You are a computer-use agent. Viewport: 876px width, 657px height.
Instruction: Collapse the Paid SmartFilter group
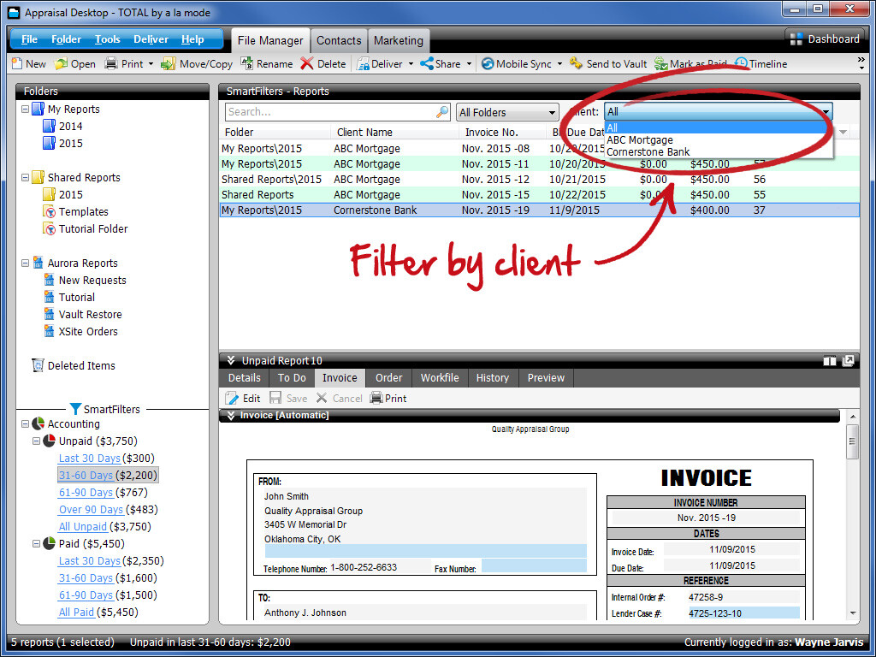[36, 543]
